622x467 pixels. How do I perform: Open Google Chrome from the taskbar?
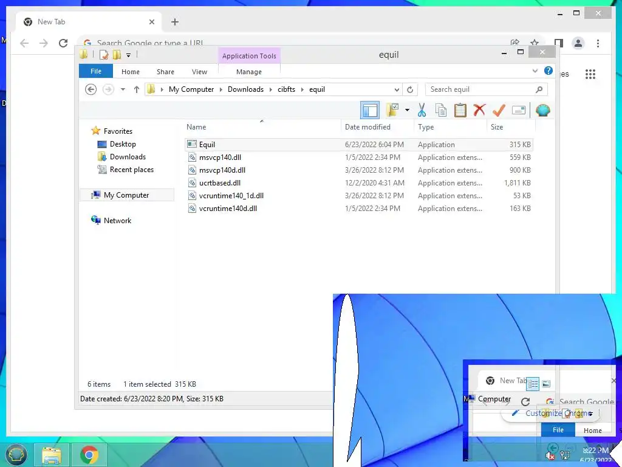coord(89,455)
